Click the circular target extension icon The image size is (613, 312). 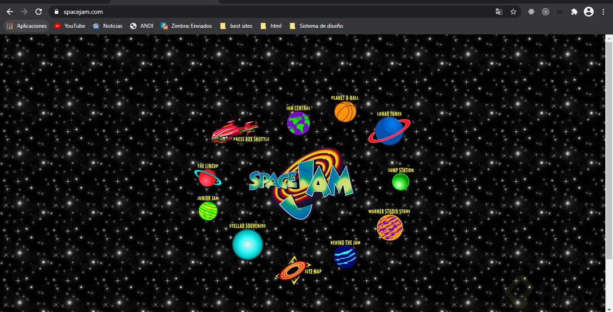(546, 12)
